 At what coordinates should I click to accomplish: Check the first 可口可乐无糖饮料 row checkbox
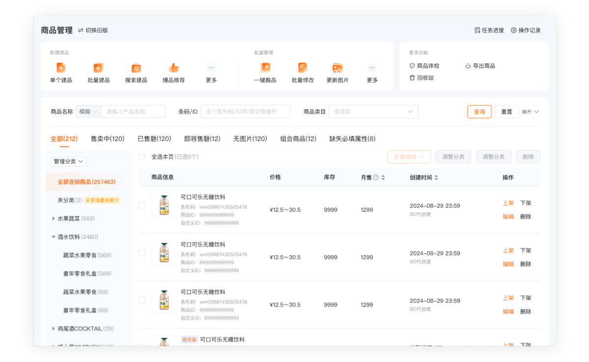tap(142, 205)
